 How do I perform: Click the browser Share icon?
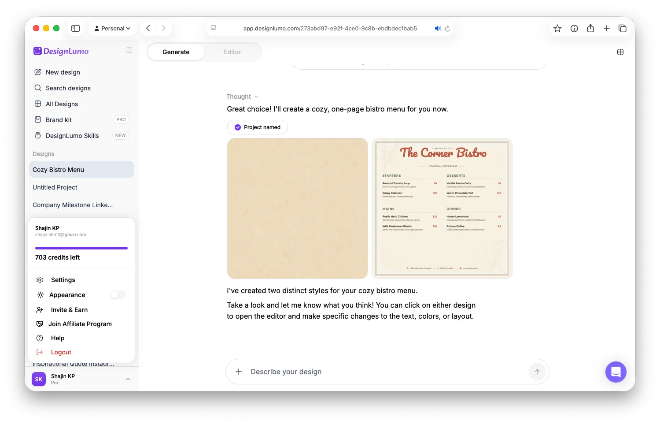[x=590, y=28]
